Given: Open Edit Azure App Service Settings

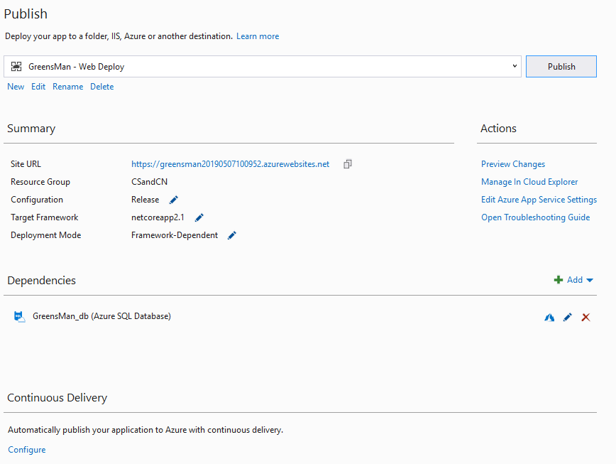Looking at the screenshot, I should pos(539,200).
